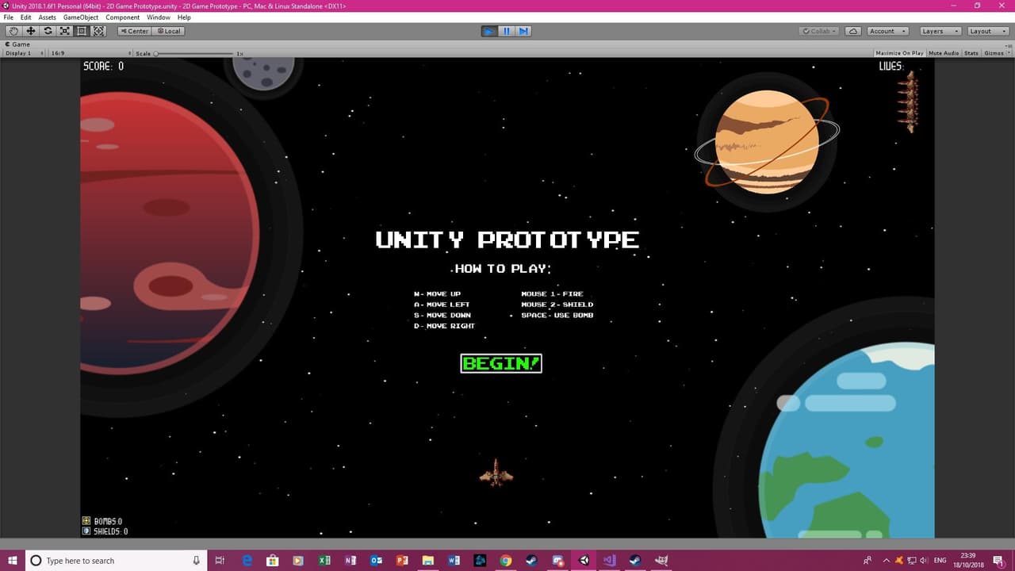Open Outlook from taskbar

point(376,560)
